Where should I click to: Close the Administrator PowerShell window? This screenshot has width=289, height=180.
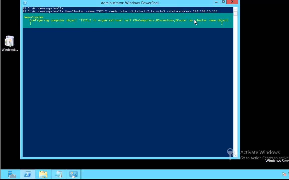(232, 2)
